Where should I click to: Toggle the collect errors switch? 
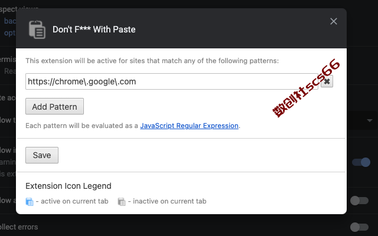point(359,227)
